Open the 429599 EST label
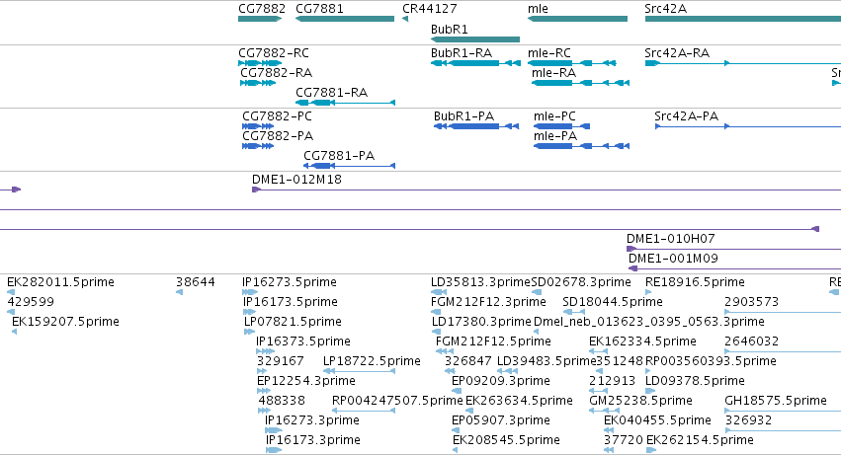The image size is (841, 455). pos(31,302)
